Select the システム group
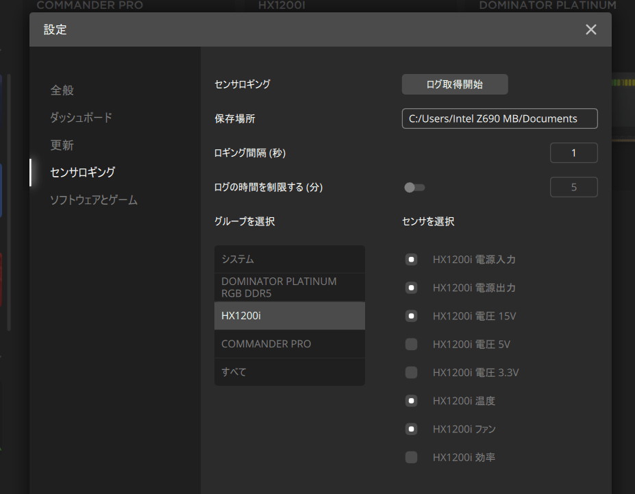635x494 pixels. (x=289, y=260)
